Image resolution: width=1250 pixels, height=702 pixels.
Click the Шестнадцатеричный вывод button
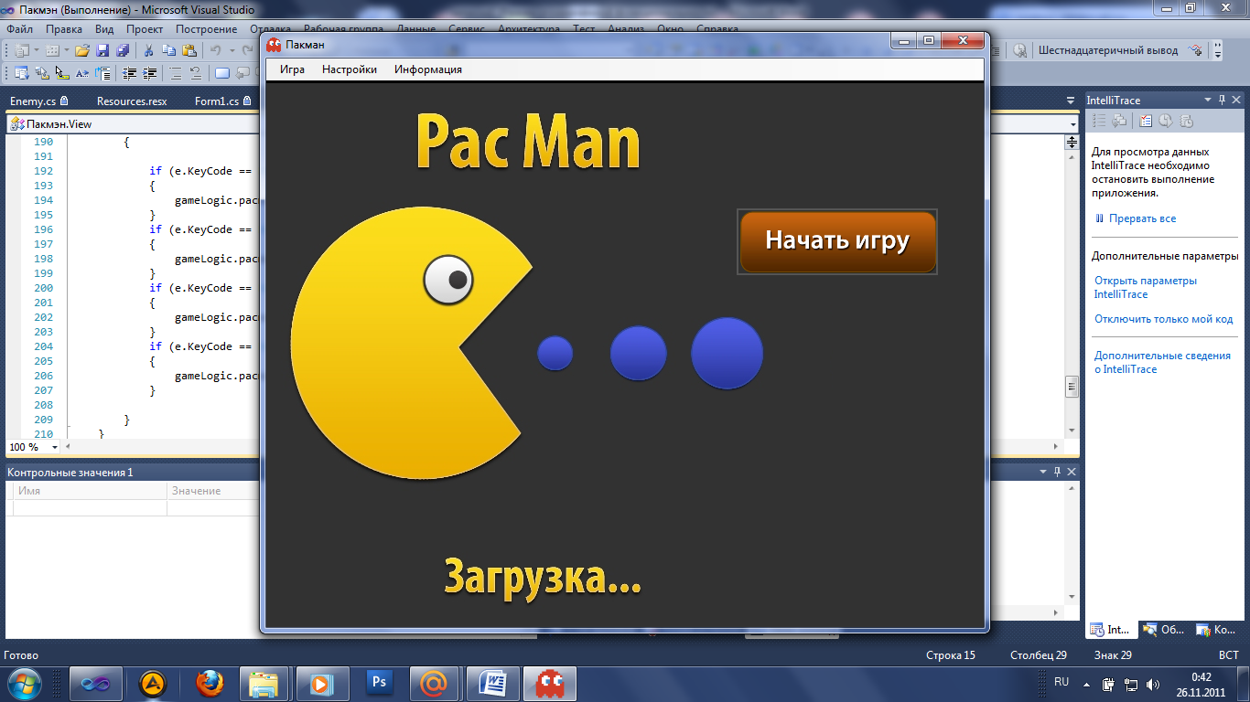[1110, 50]
